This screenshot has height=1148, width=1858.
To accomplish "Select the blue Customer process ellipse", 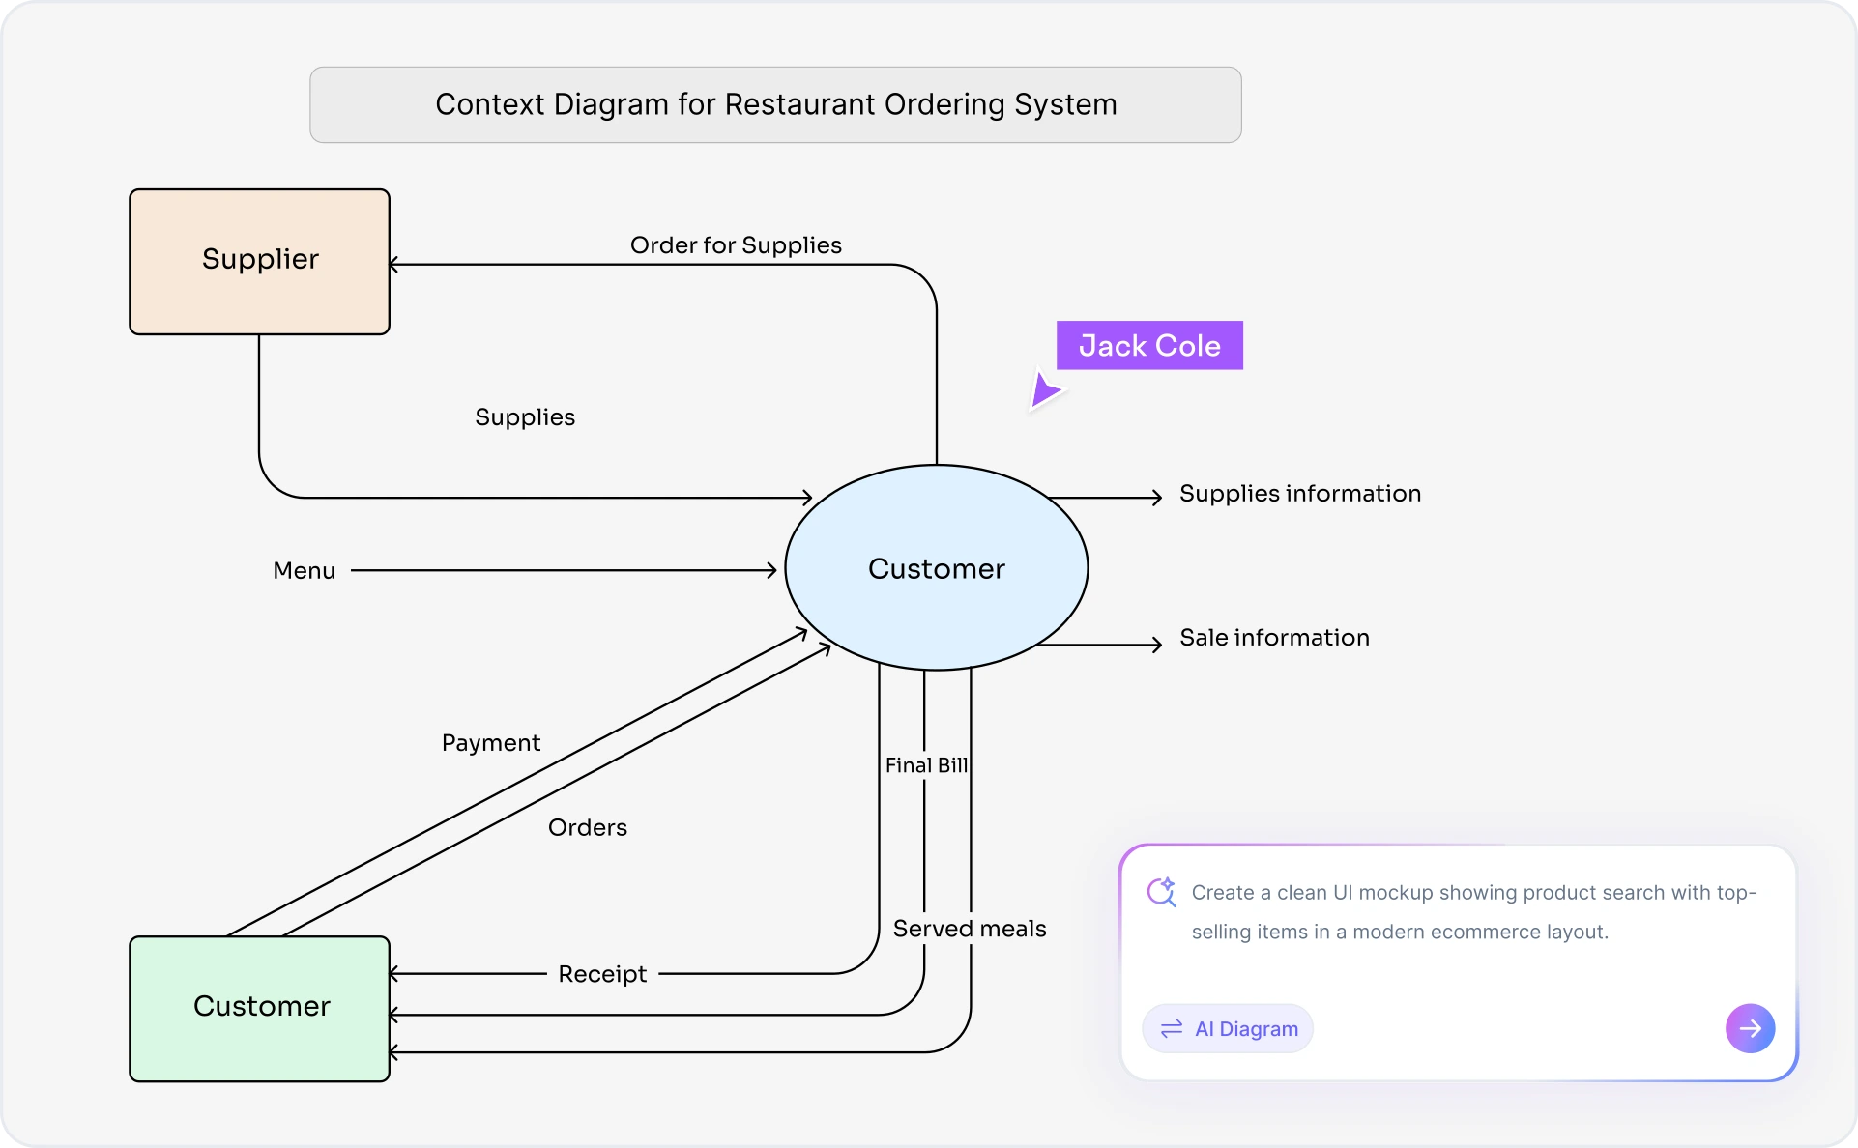I will (936, 568).
